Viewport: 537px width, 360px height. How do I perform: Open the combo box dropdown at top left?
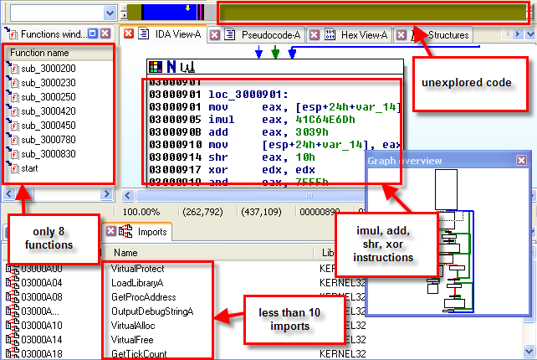[110, 13]
